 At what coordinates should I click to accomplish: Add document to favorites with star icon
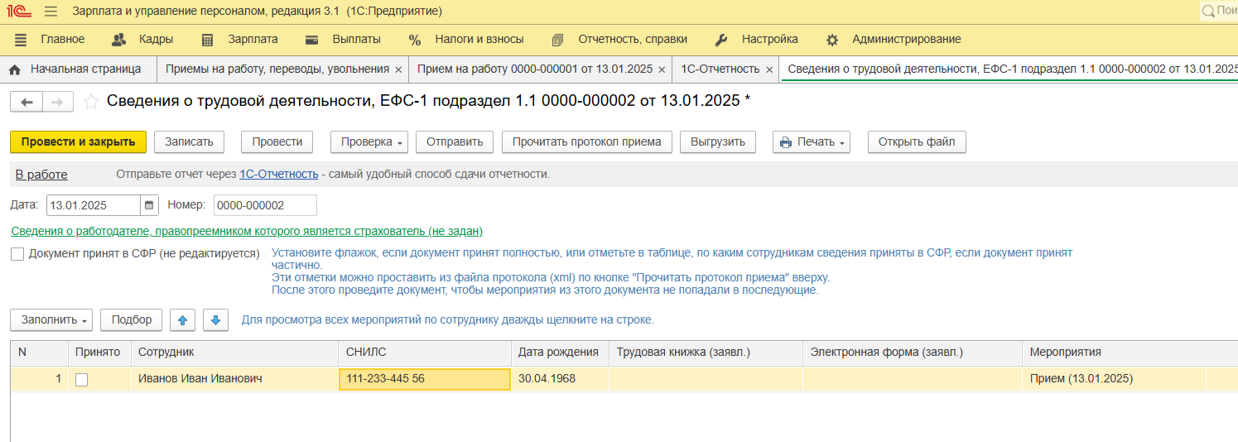pos(91,102)
